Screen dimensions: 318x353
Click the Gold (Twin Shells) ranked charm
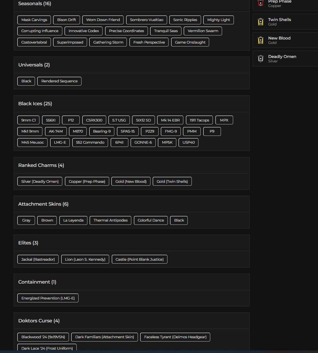(172, 182)
